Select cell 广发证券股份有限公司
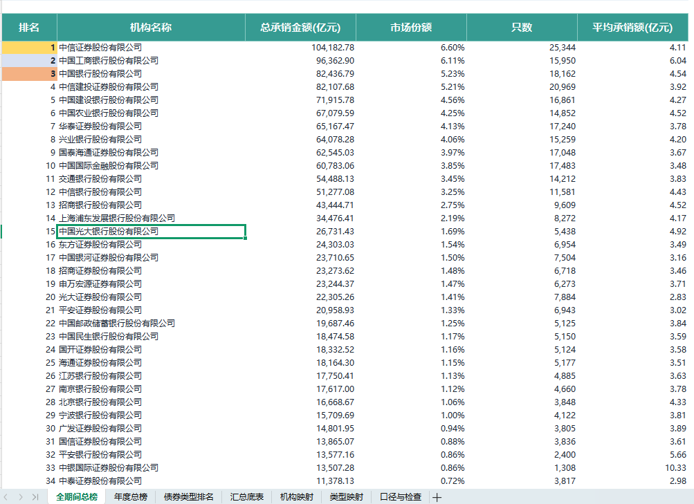 tap(151, 429)
